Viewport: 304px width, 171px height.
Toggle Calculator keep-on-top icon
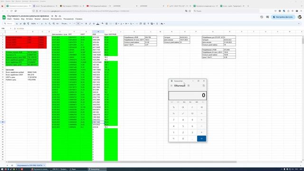(189, 85)
